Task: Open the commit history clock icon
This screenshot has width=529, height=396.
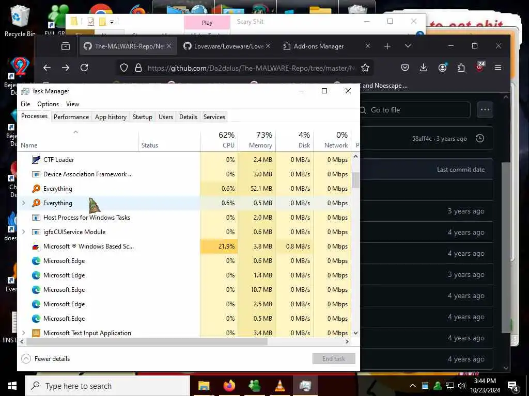Action: point(480,138)
